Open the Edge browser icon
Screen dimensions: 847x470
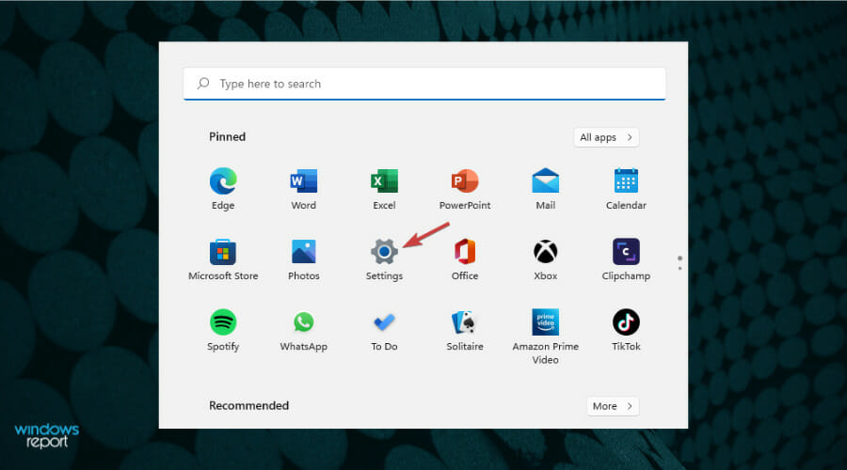pos(223,181)
